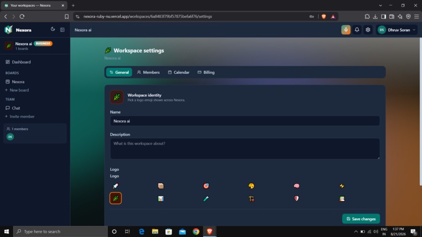Image resolution: width=422 pixels, height=237 pixels.
Task: Select the construction crane logo emoji
Action: [251, 198]
